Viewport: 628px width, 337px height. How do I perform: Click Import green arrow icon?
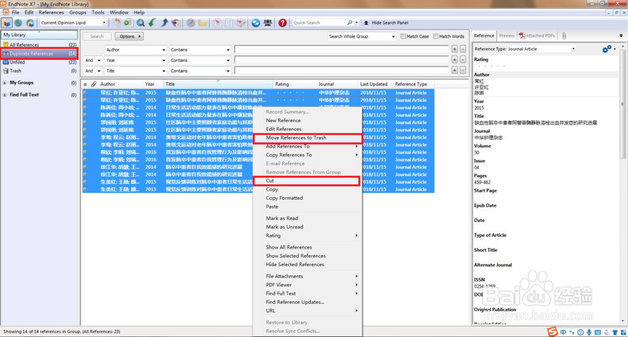(x=152, y=23)
